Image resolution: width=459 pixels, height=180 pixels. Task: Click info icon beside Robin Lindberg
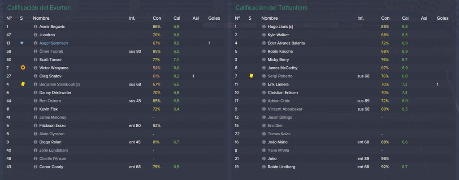point(264,167)
